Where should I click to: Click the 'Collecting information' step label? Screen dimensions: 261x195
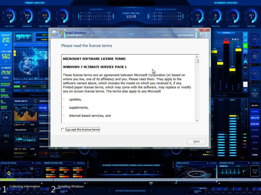[x=25, y=186]
